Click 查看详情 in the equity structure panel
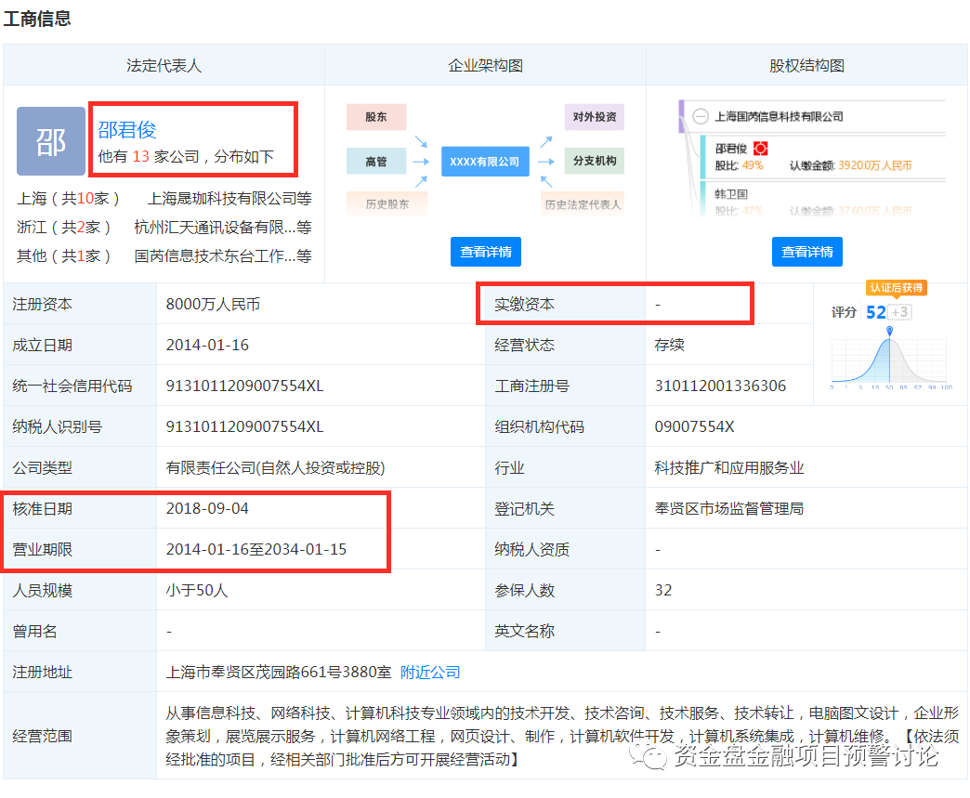This screenshot has width=970, height=798. (x=806, y=251)
